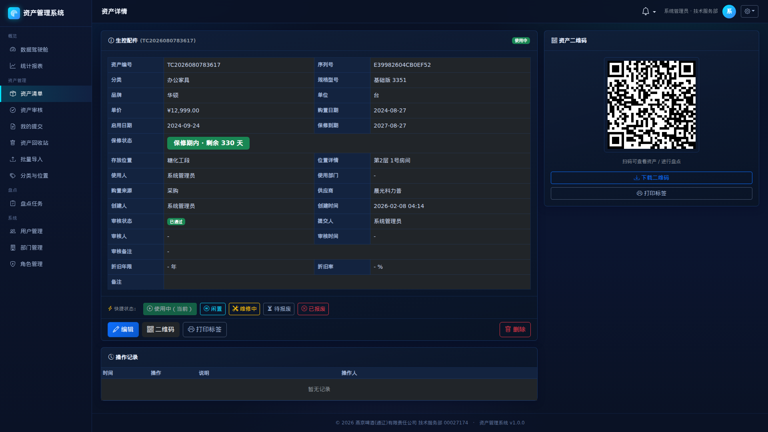This screenshot has height=432, width=768.
Task: Click the 保修期内 · 剩余 330 天 badge
Action: coord(208,143)
